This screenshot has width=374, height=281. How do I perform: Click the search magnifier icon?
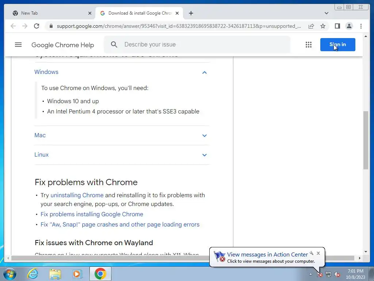click(114, 44)
